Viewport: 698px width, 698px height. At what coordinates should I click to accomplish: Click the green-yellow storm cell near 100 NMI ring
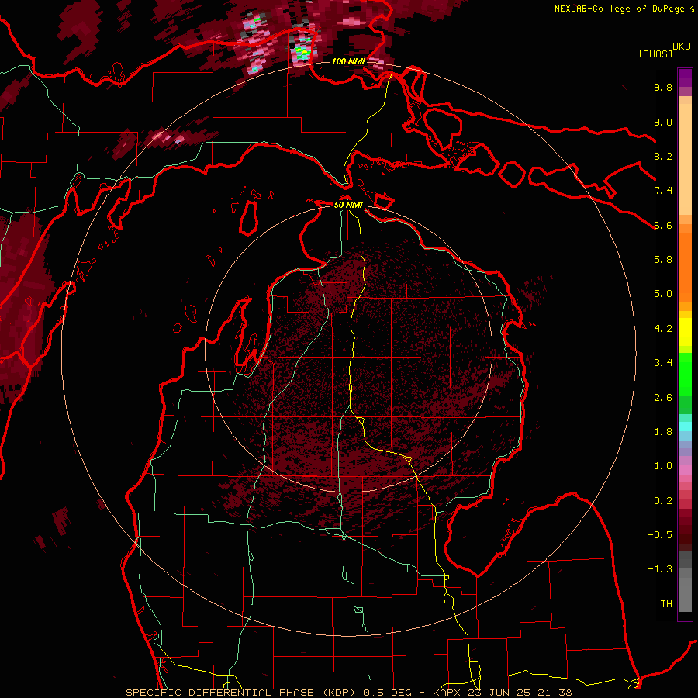[303, 52]
